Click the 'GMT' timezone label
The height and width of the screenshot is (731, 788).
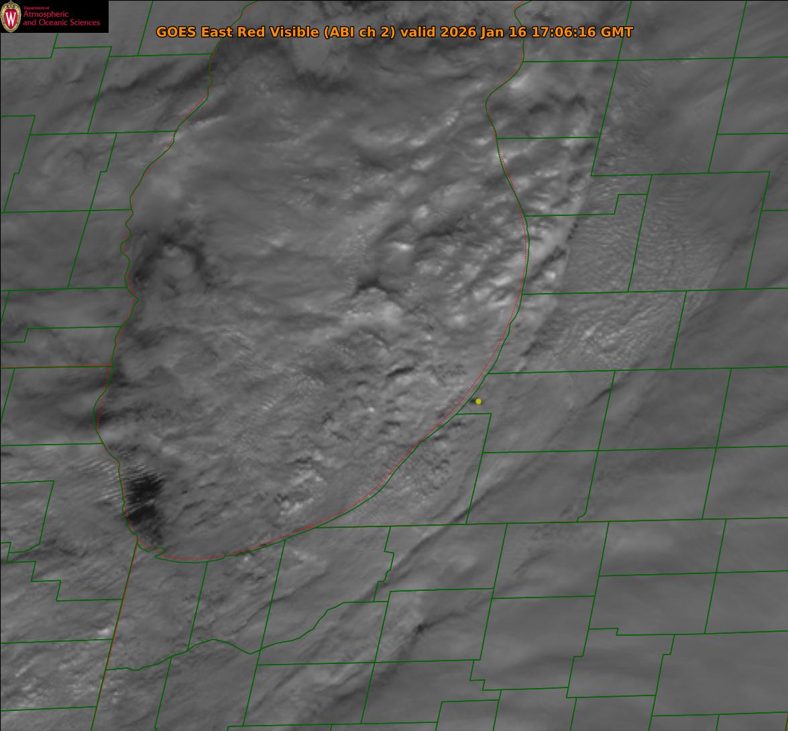click(x=617, y=32)
